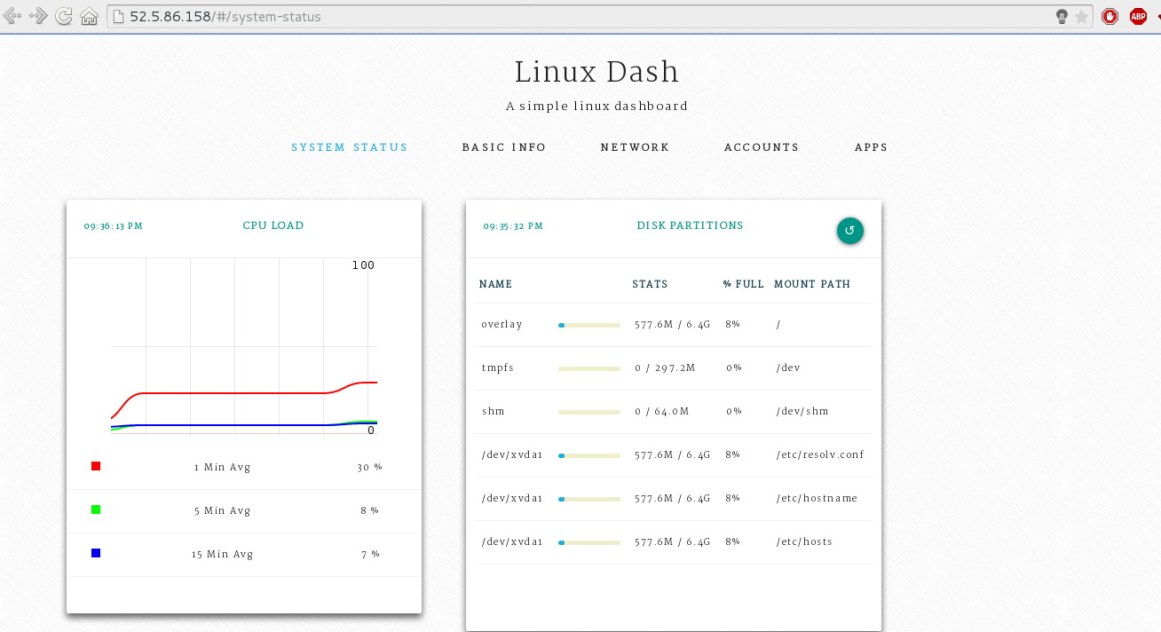Click the Linux Dash page title
The width and height of the screenshot is (1161, 632).
pos(596,72)
